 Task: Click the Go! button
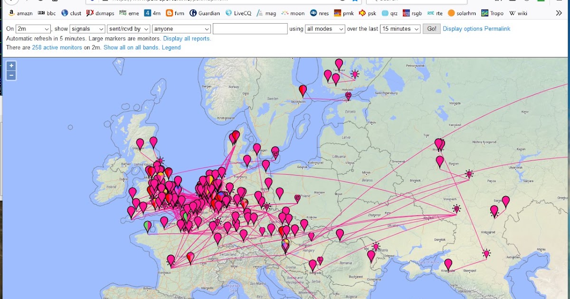(431, 28)
